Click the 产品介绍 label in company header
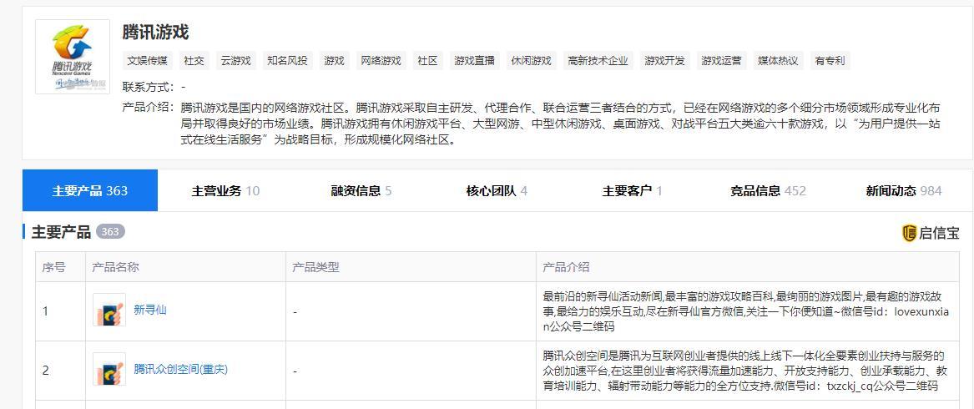This screenshot has height=409, width=974. [x=149, y=107]
